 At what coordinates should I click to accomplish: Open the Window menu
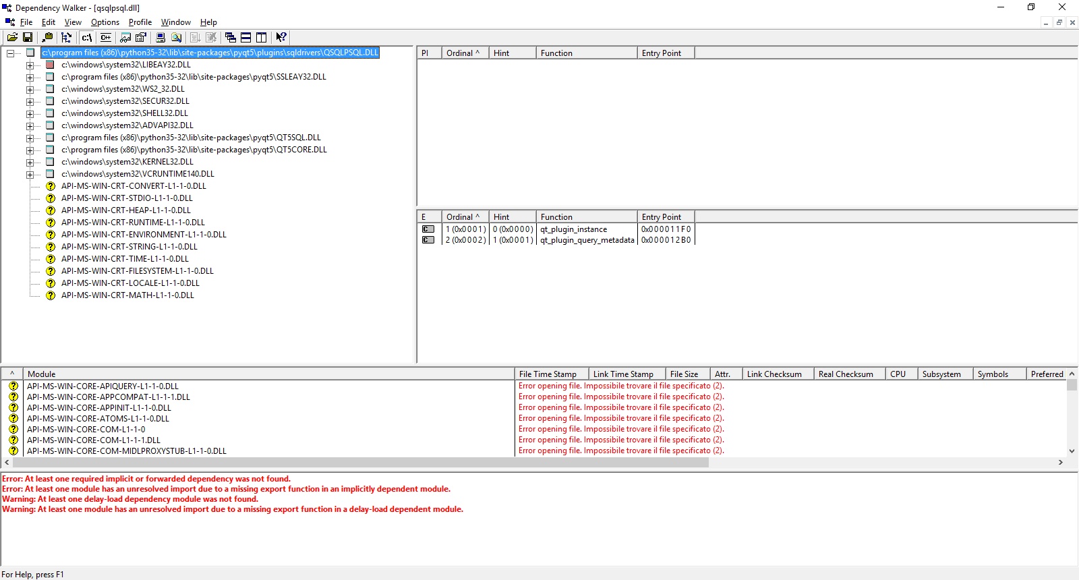coord(176,22)
